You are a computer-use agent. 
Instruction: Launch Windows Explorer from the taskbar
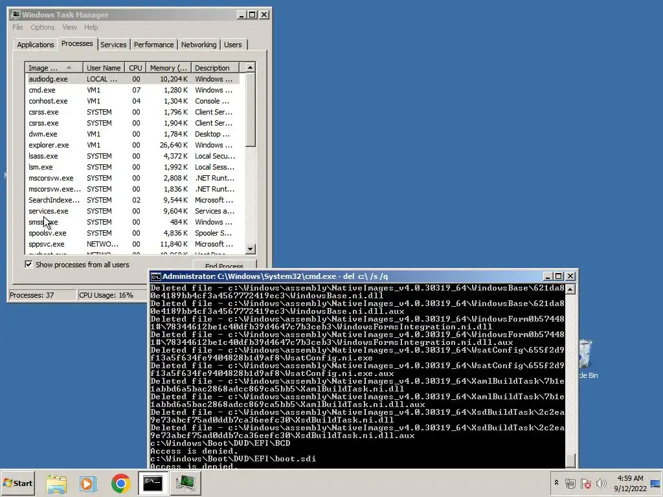(56, 483)
